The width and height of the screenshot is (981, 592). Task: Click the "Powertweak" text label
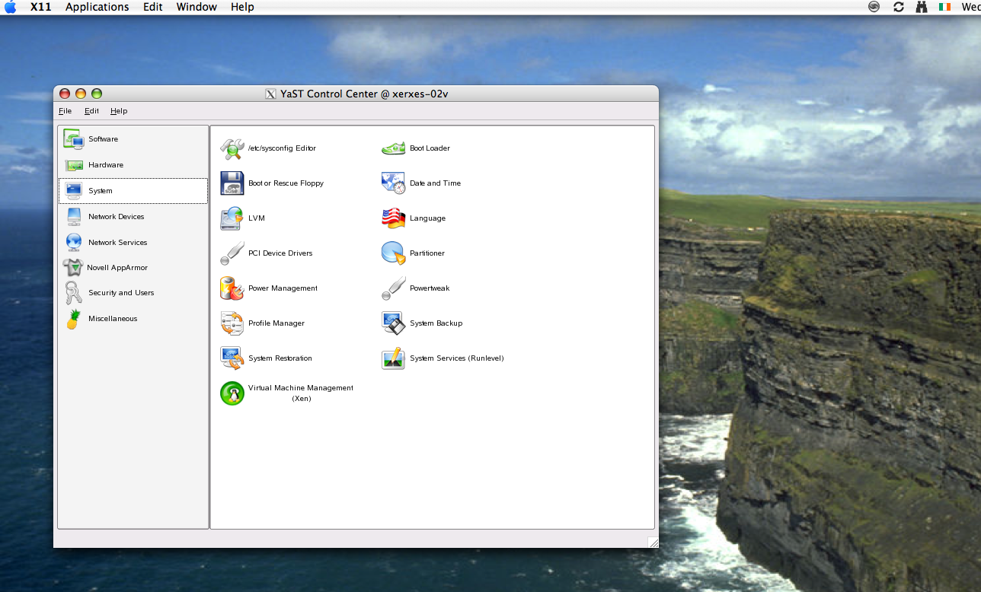(x=430, y=288)
